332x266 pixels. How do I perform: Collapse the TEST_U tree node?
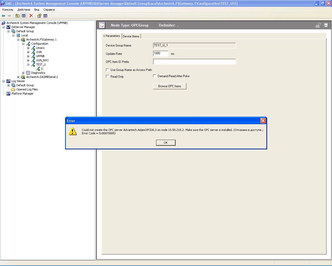pyautogui.click(x=28, y=64)
